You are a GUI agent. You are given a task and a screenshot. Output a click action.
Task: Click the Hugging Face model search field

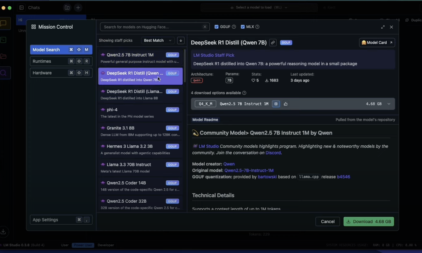point(151,27)
